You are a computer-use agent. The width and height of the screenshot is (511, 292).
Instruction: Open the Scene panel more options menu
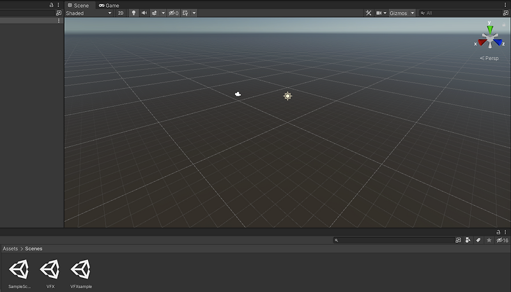click(x=505, y=5)
